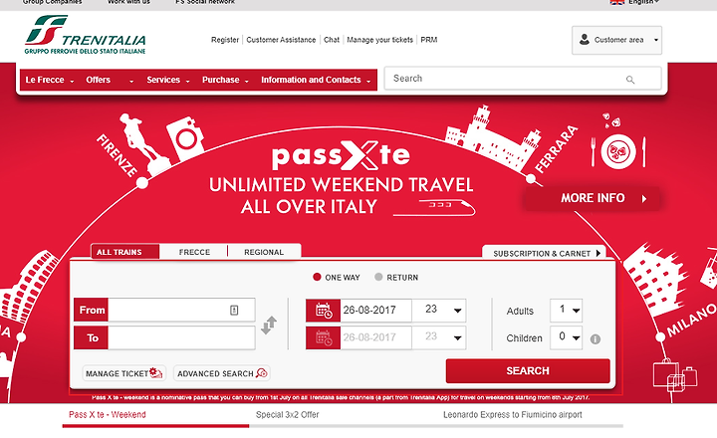Expand the Services menu

[168, 80]
